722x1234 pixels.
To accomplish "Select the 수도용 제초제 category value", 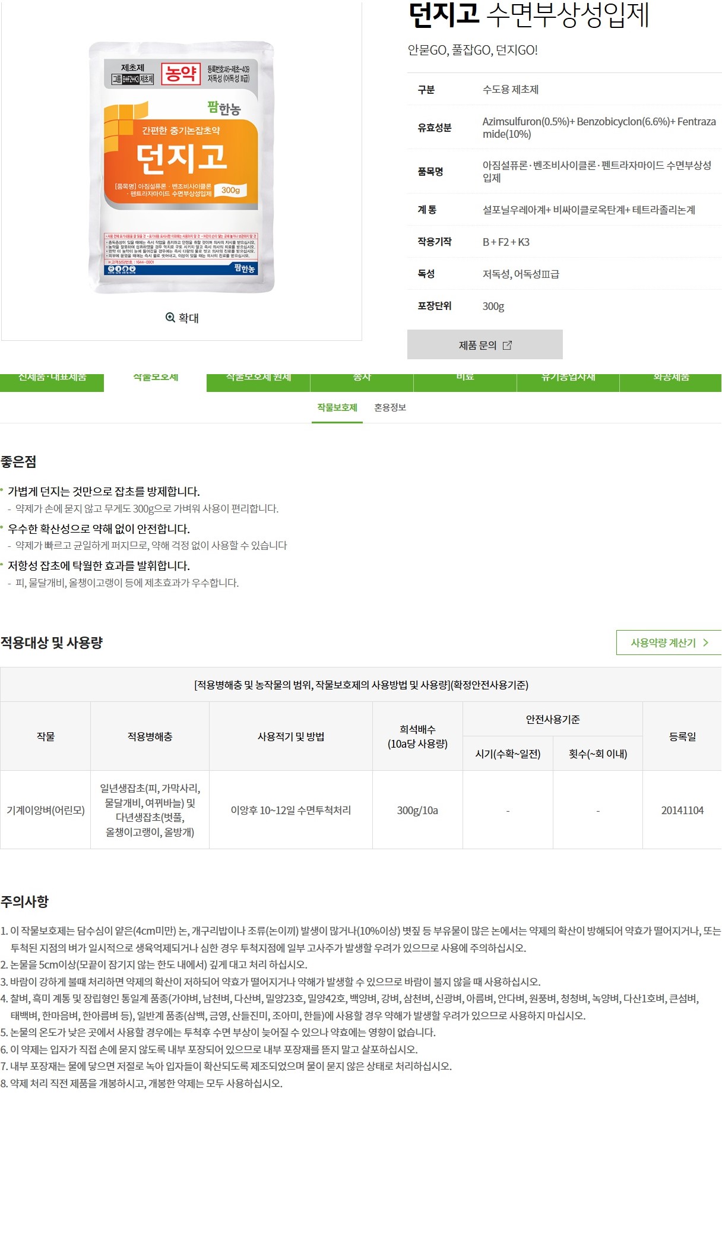I will point(511,90).
